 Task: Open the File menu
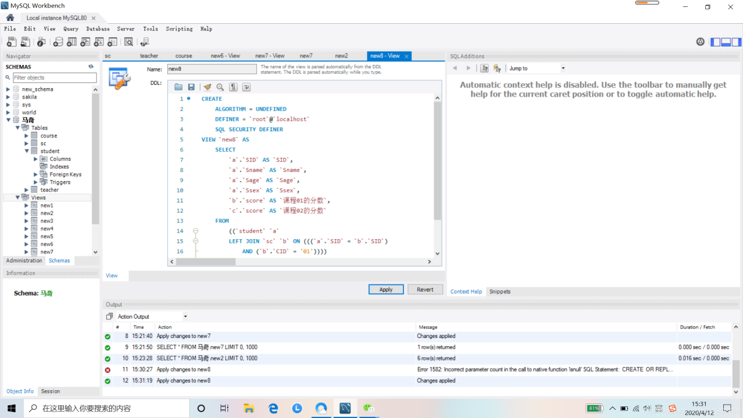10,28
